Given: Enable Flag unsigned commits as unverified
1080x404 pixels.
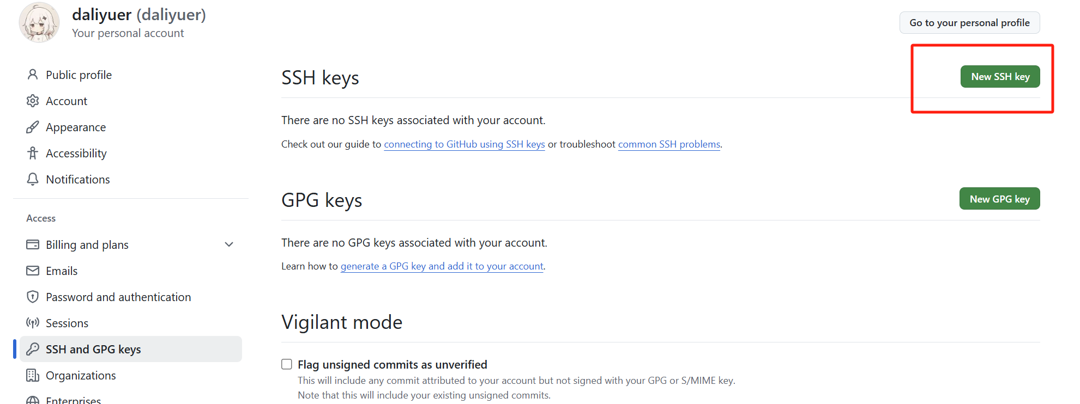Looking at the screenshot, I should (287, 364).
